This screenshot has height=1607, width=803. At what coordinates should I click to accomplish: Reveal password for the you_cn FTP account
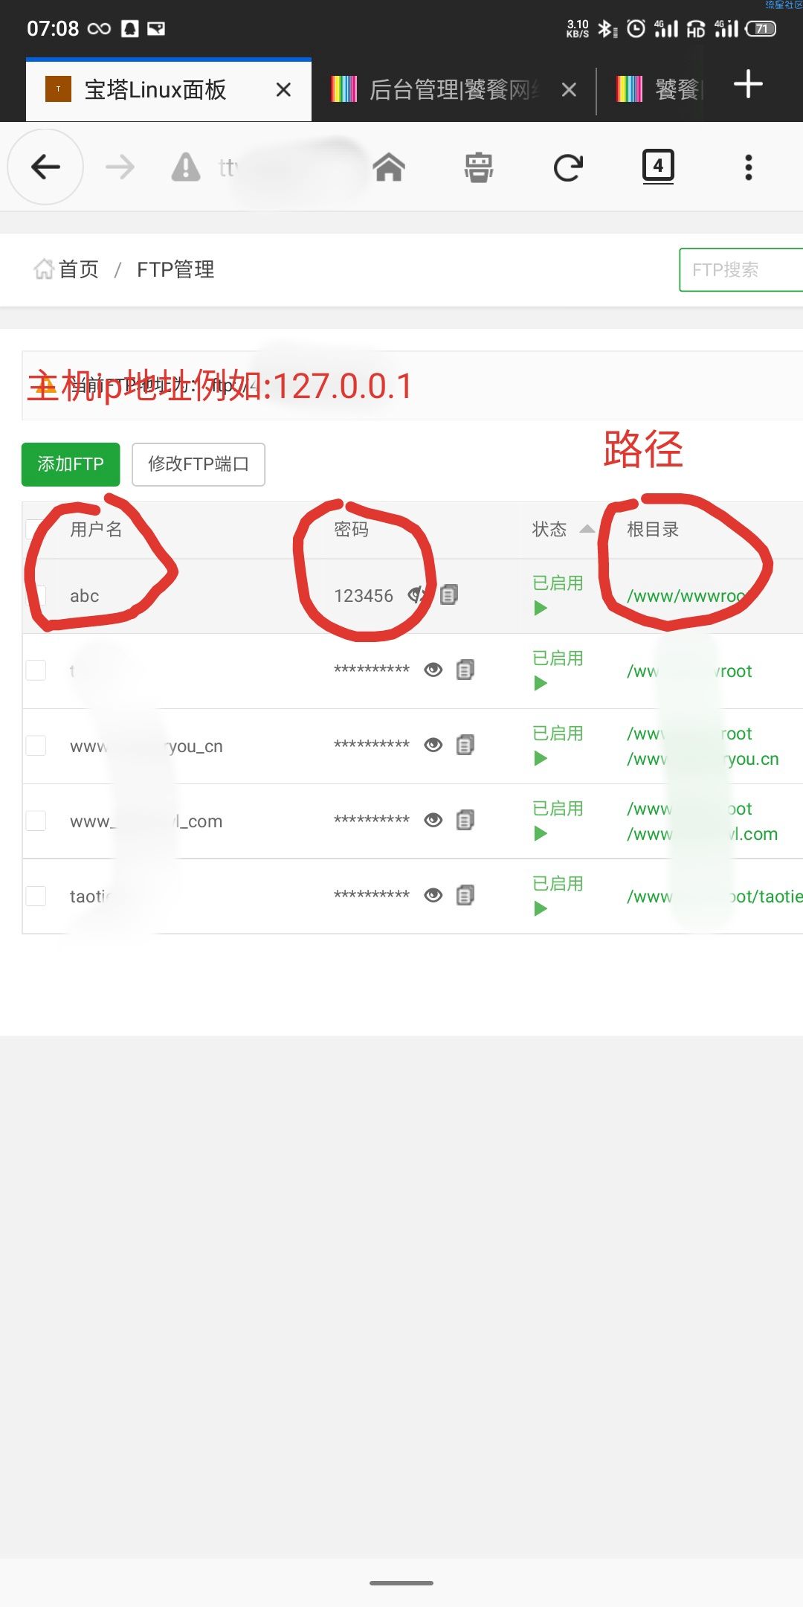[x=433, y=745]
